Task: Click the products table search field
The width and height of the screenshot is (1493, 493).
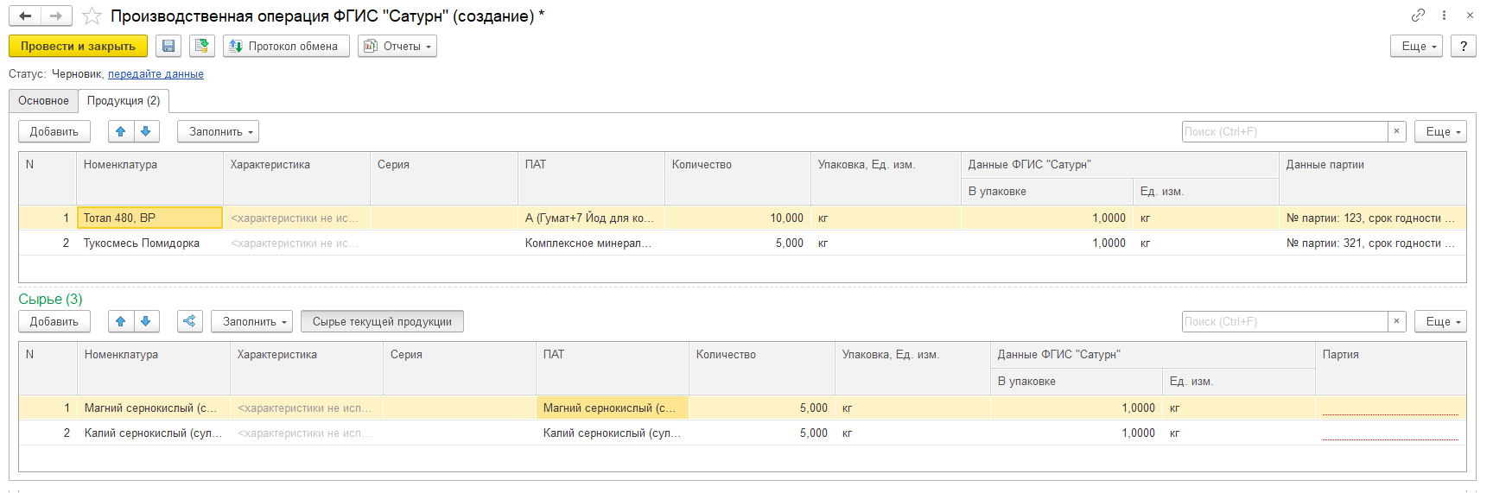Action: (1284, 131)
